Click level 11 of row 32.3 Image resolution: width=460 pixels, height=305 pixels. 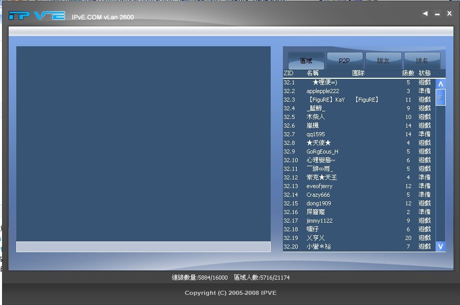pos(408,100)
